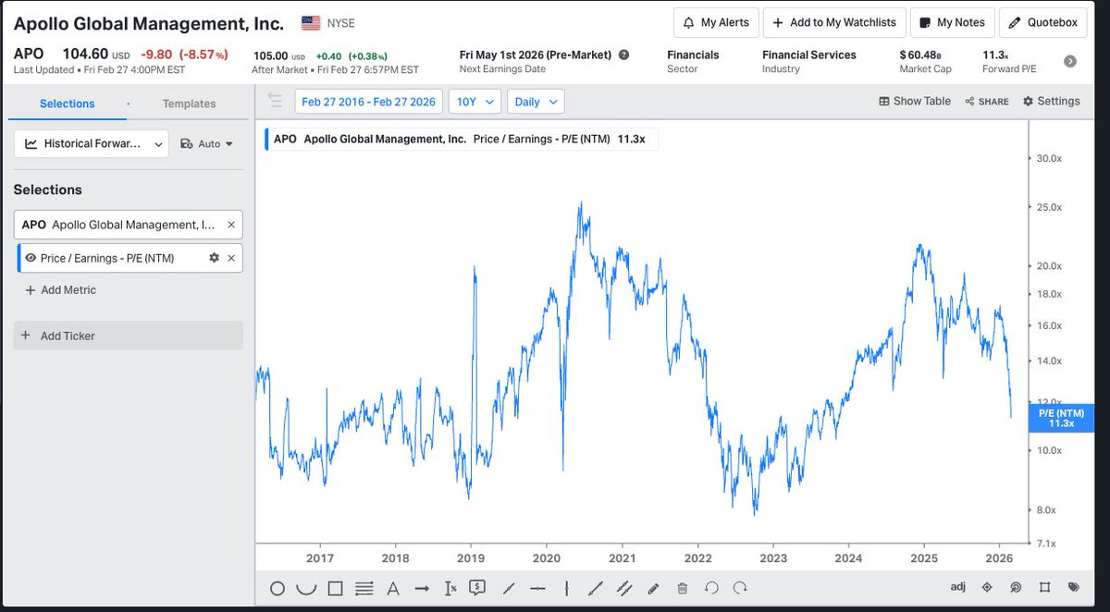Click the P/E (NTM) 11.3x axis label

(1061, 418)
